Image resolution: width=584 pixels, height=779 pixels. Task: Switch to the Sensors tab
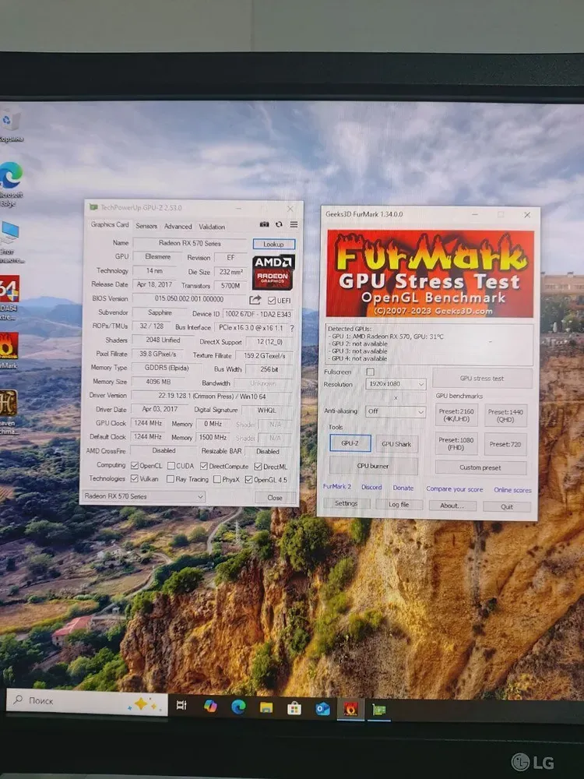(x=146, y=227)
